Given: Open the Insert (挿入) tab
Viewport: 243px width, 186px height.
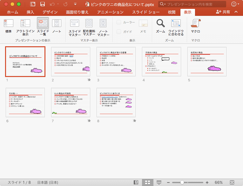Looking at the screenshot, I should [x=30, y=12].
